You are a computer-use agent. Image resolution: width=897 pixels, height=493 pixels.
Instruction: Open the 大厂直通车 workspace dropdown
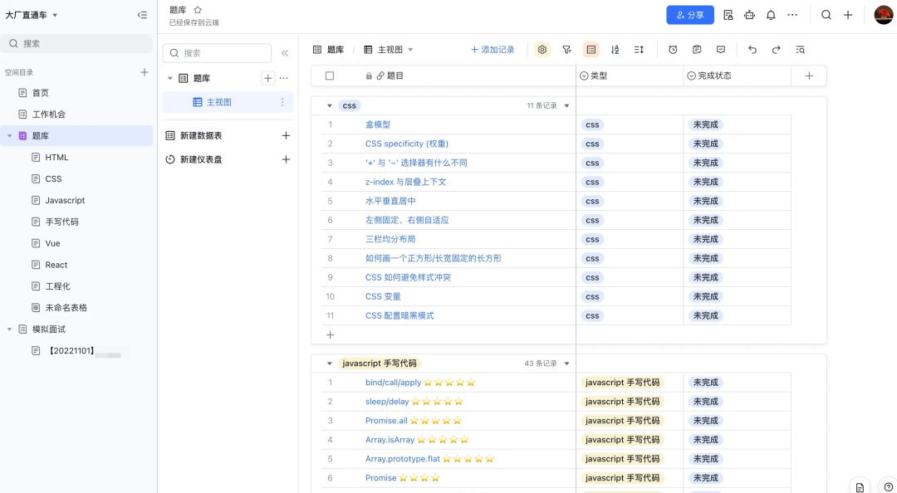55,16
